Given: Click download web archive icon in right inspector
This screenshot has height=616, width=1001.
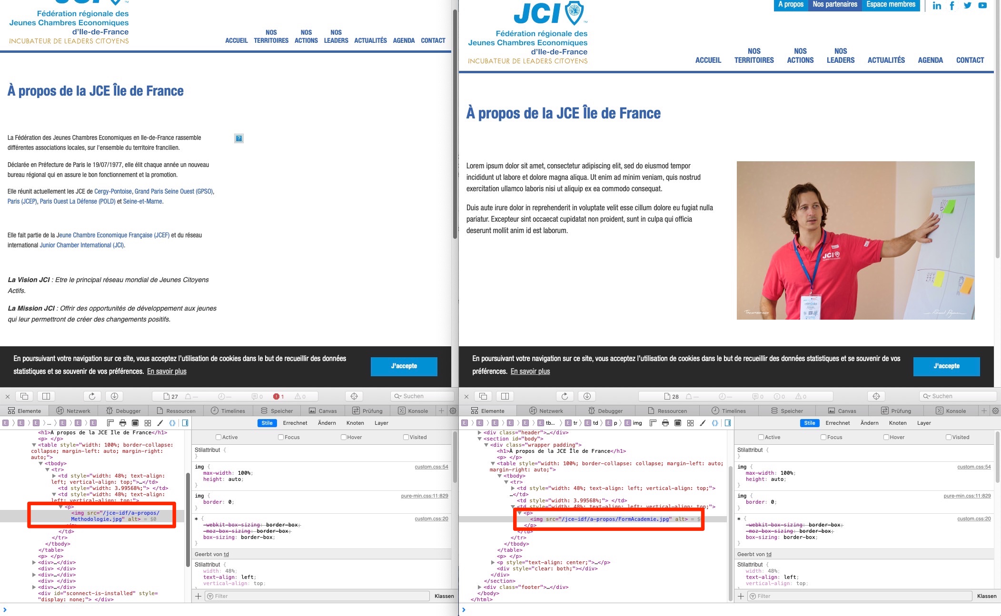Looking at the screenshot, I should pyautogui.click(x=587, y=396).
